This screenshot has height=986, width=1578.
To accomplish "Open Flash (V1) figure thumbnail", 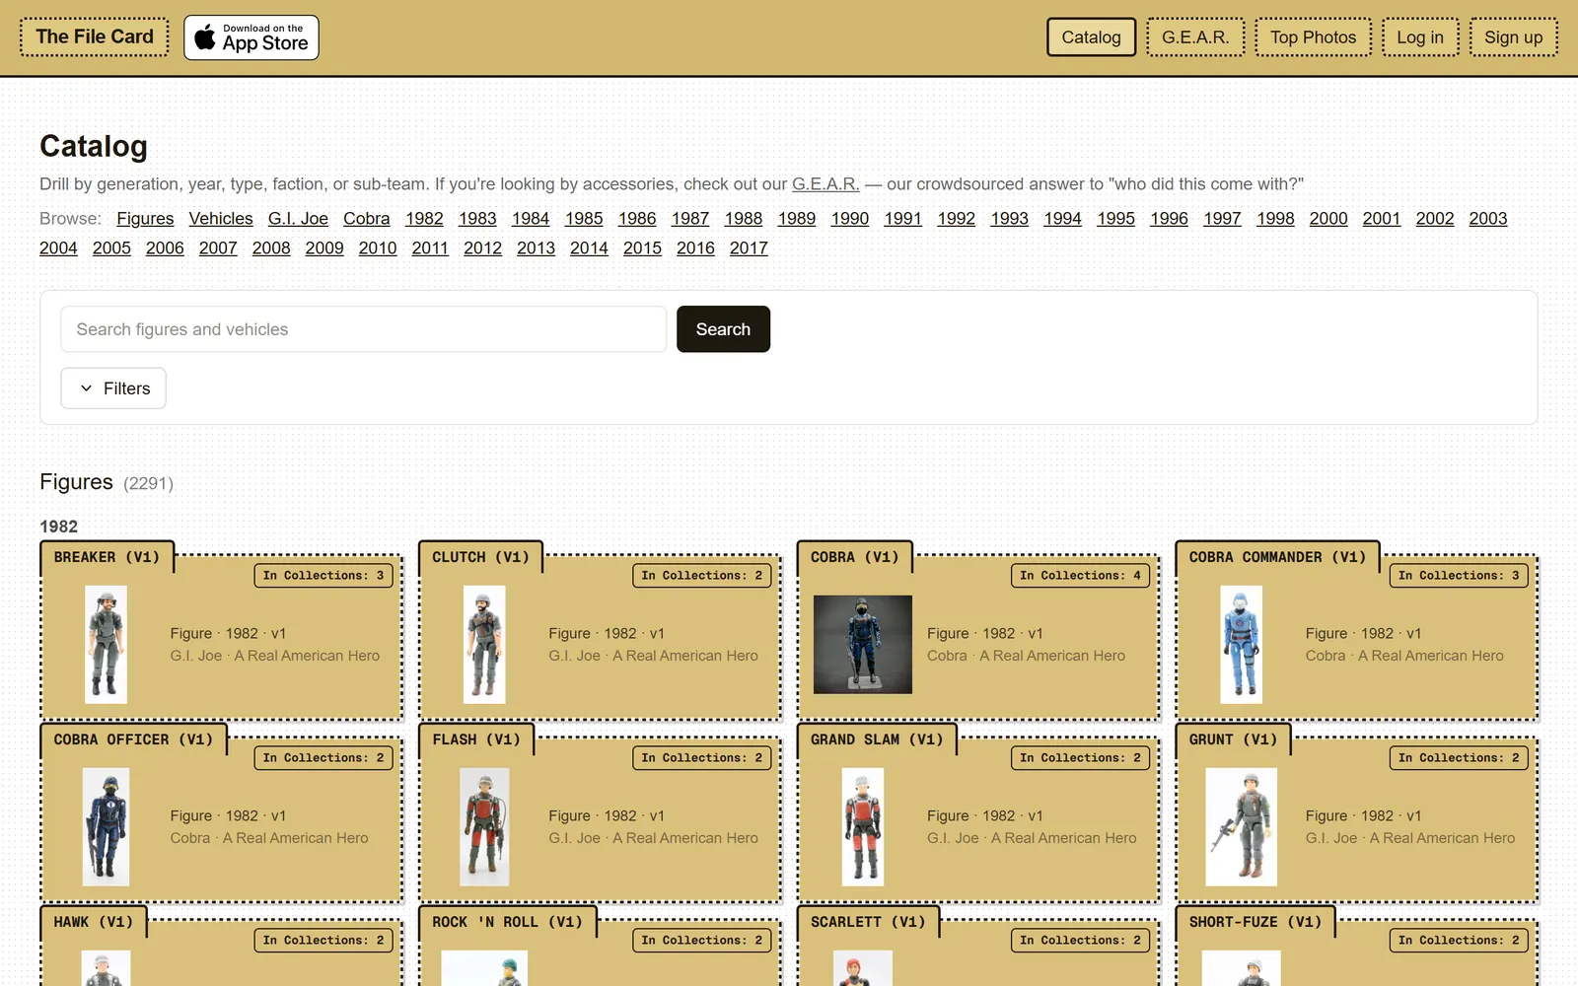I will point(484,826).
